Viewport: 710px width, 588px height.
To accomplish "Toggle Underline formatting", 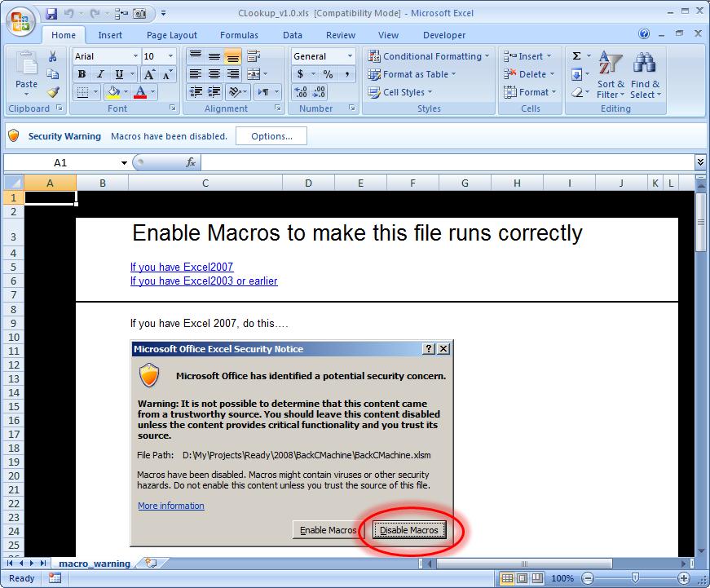I will point(119,74).
